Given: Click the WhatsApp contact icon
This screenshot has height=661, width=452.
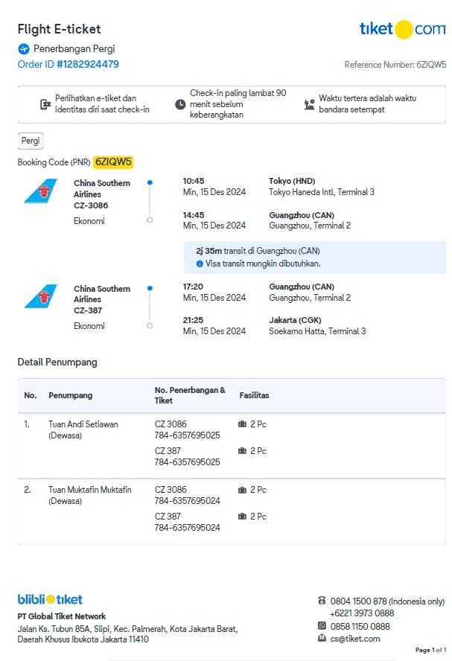Looking at the screenshot, I should point(322,626).
